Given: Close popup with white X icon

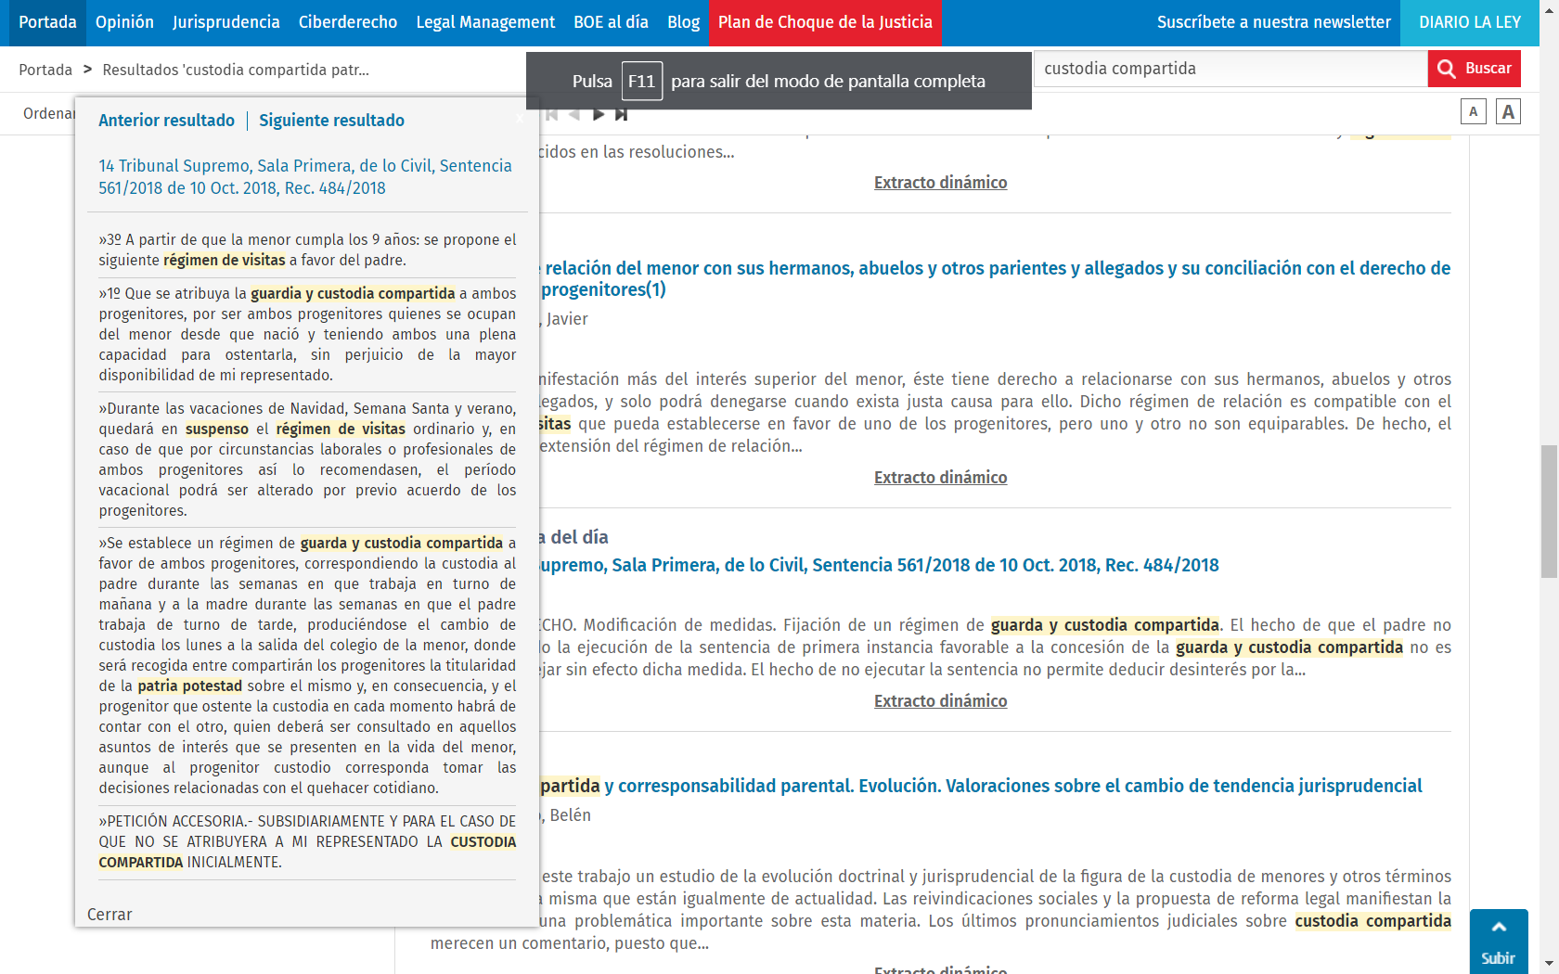Looking at the screenshot, I should tap(520, 117).
